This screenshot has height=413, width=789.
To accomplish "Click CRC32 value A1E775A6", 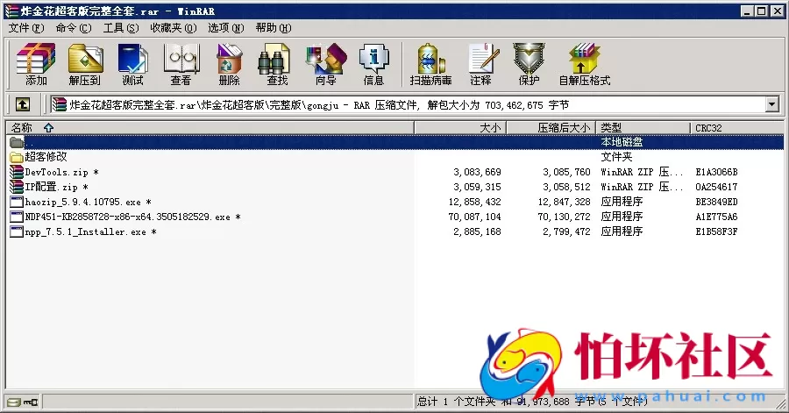I will pos(716,217).
